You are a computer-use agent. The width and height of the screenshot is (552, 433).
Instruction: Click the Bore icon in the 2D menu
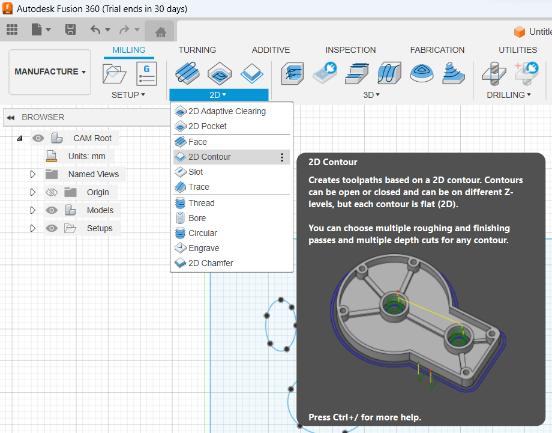click(180, 218)
